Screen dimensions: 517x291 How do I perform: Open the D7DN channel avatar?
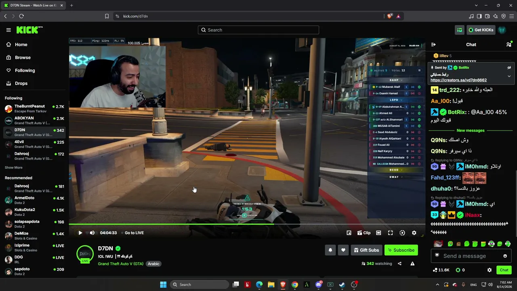click(85, 254)
